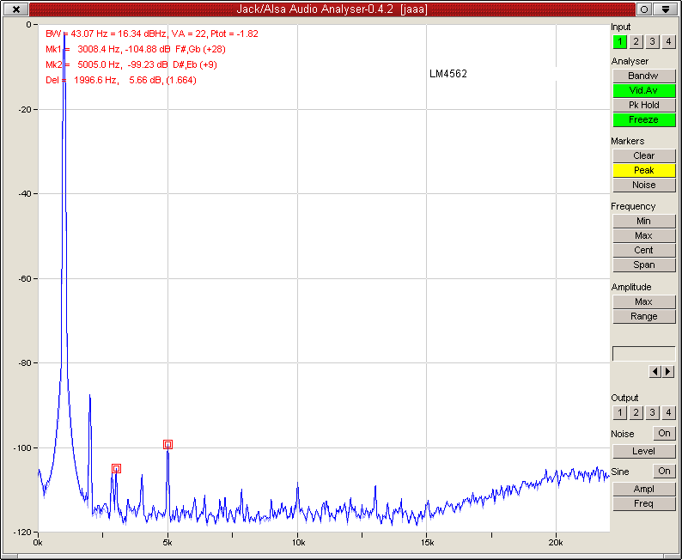The height and width of the screenshot is (560, 682).
Task: Click the parameter value field
Action: 643,354
